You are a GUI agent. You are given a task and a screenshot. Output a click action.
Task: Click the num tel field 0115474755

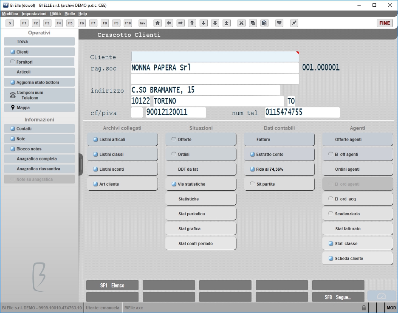[302, 112]
